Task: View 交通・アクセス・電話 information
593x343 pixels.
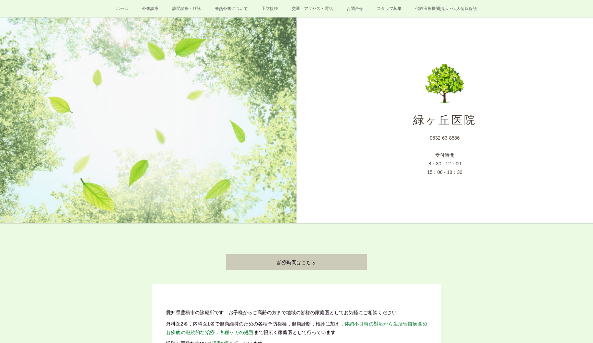Action: 312,9
